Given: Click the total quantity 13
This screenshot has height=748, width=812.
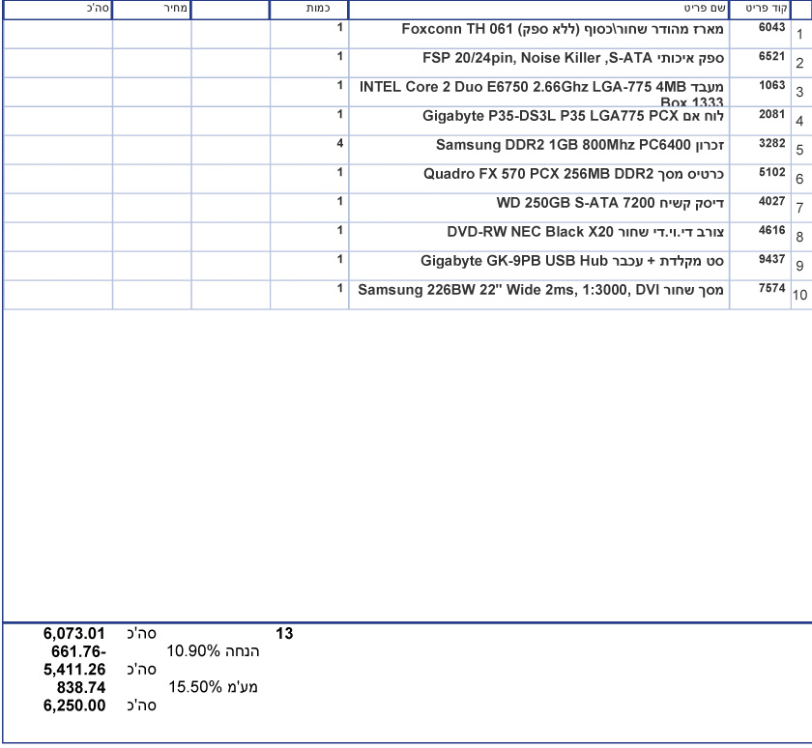Looking at the screenshot, I should 284,634.
